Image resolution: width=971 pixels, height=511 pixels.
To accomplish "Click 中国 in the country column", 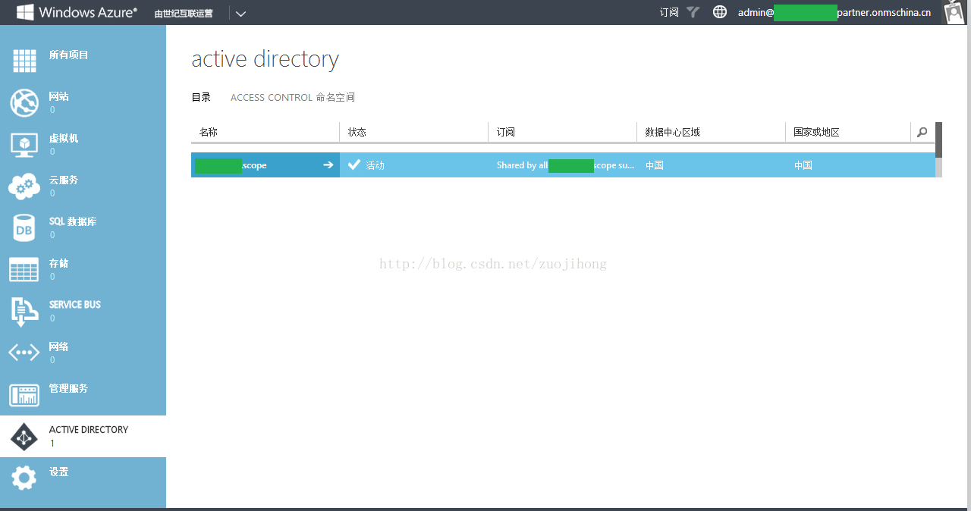I will pyautogui.click(x=803, y=165).
